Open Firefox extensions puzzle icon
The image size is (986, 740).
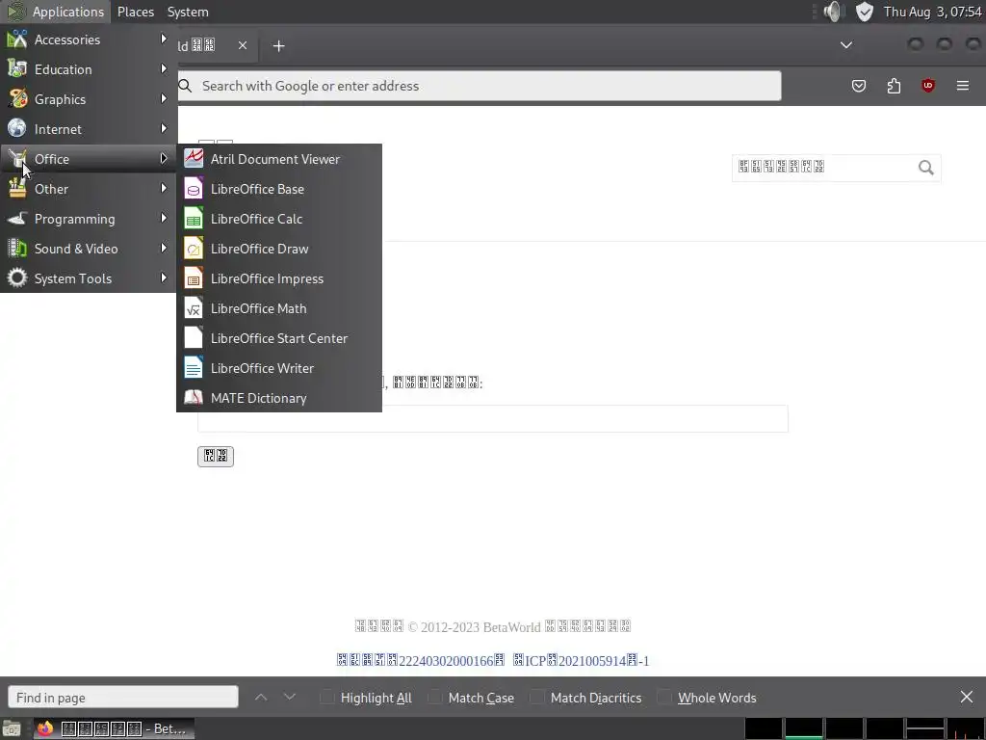tap(894, 86)
